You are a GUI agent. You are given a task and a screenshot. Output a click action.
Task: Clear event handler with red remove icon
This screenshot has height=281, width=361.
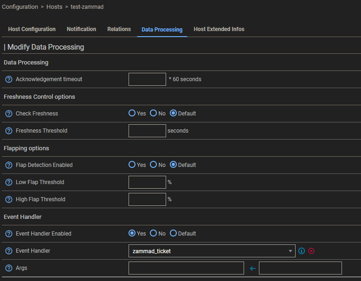point(311,251)
